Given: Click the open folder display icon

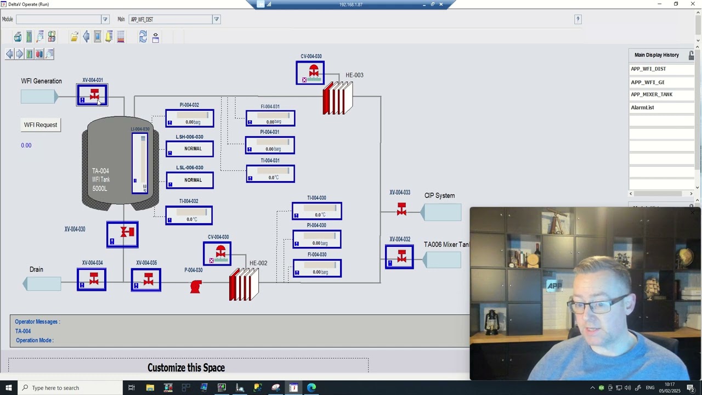Looking at the screenshot, I should [74, 37].
